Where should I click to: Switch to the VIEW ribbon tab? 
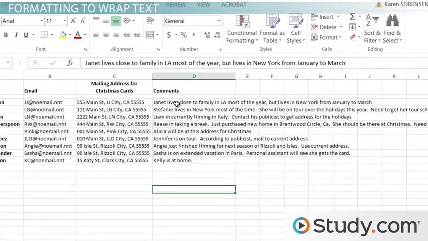click(x=203, y=5)
